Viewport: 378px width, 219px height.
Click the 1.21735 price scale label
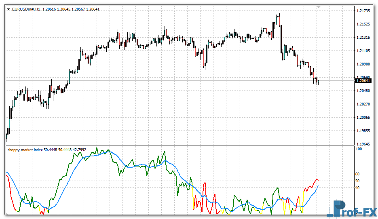point(363,11)
